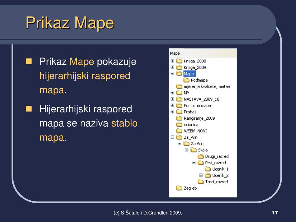Click the mjerenje kvalitete folder icon
The height and width of the screenshot is (222, 296).
(x=179, y=86)
